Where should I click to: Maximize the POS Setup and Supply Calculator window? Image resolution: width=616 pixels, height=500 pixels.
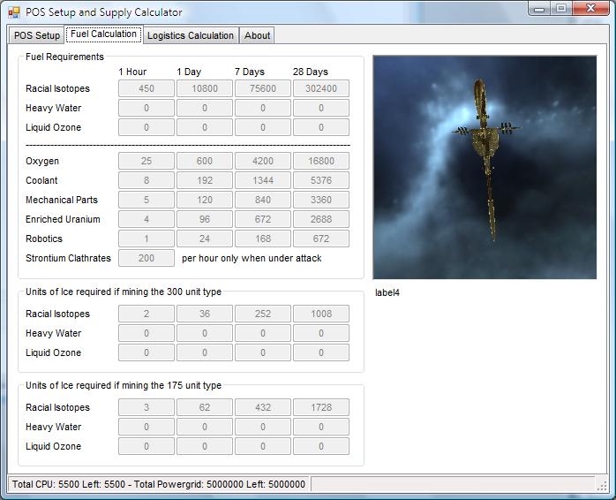click(x=561, y=9)
